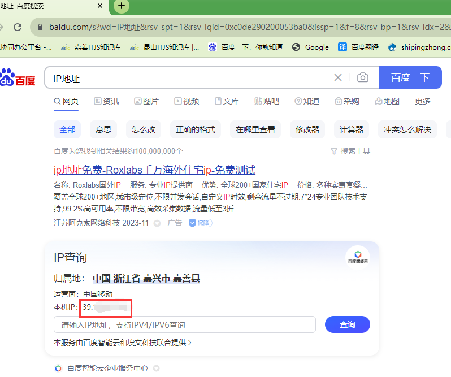Screen dimensions: 451x377
Task: Switch to the 贴吧 tab
Action: [x=267, y=101]
